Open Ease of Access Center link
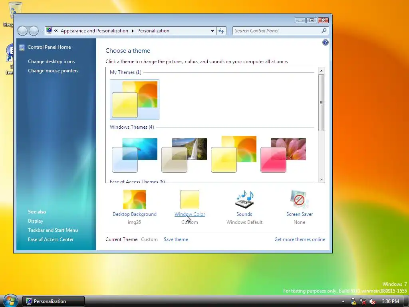409x307 pixels. tap(51, 239)
